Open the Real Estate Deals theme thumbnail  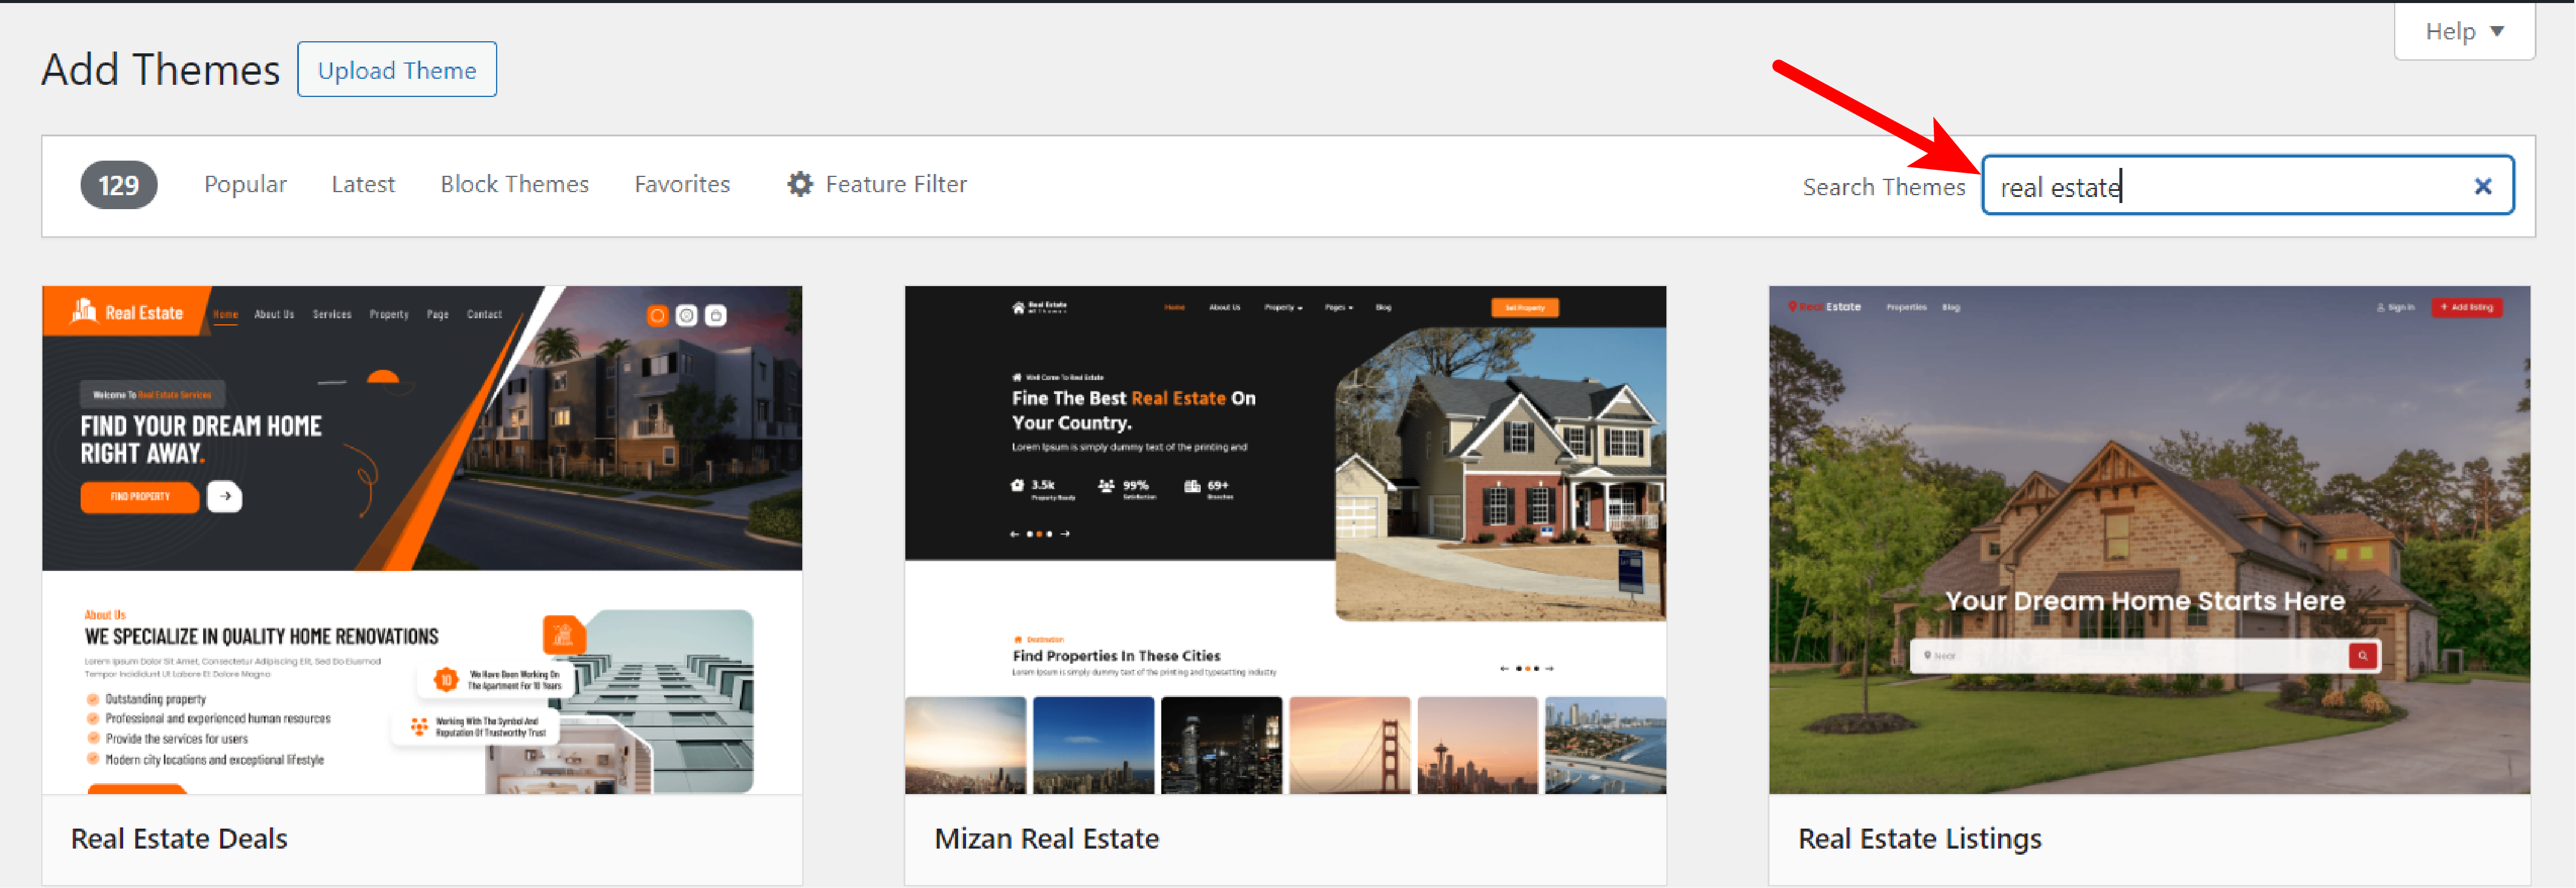pyautogui.click(x=421, y=540)
